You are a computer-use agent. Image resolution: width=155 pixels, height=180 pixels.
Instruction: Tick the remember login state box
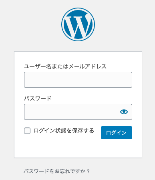click(27, 131)
